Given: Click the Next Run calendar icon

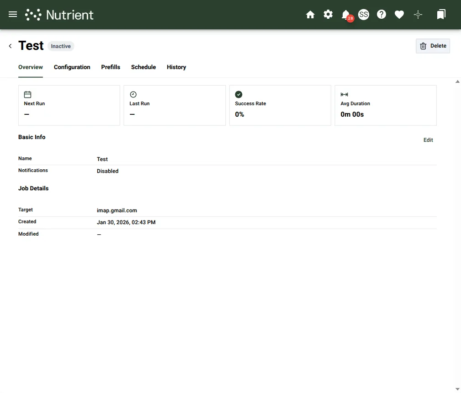Looking at the screenshot, I should (x=27, y=95).
